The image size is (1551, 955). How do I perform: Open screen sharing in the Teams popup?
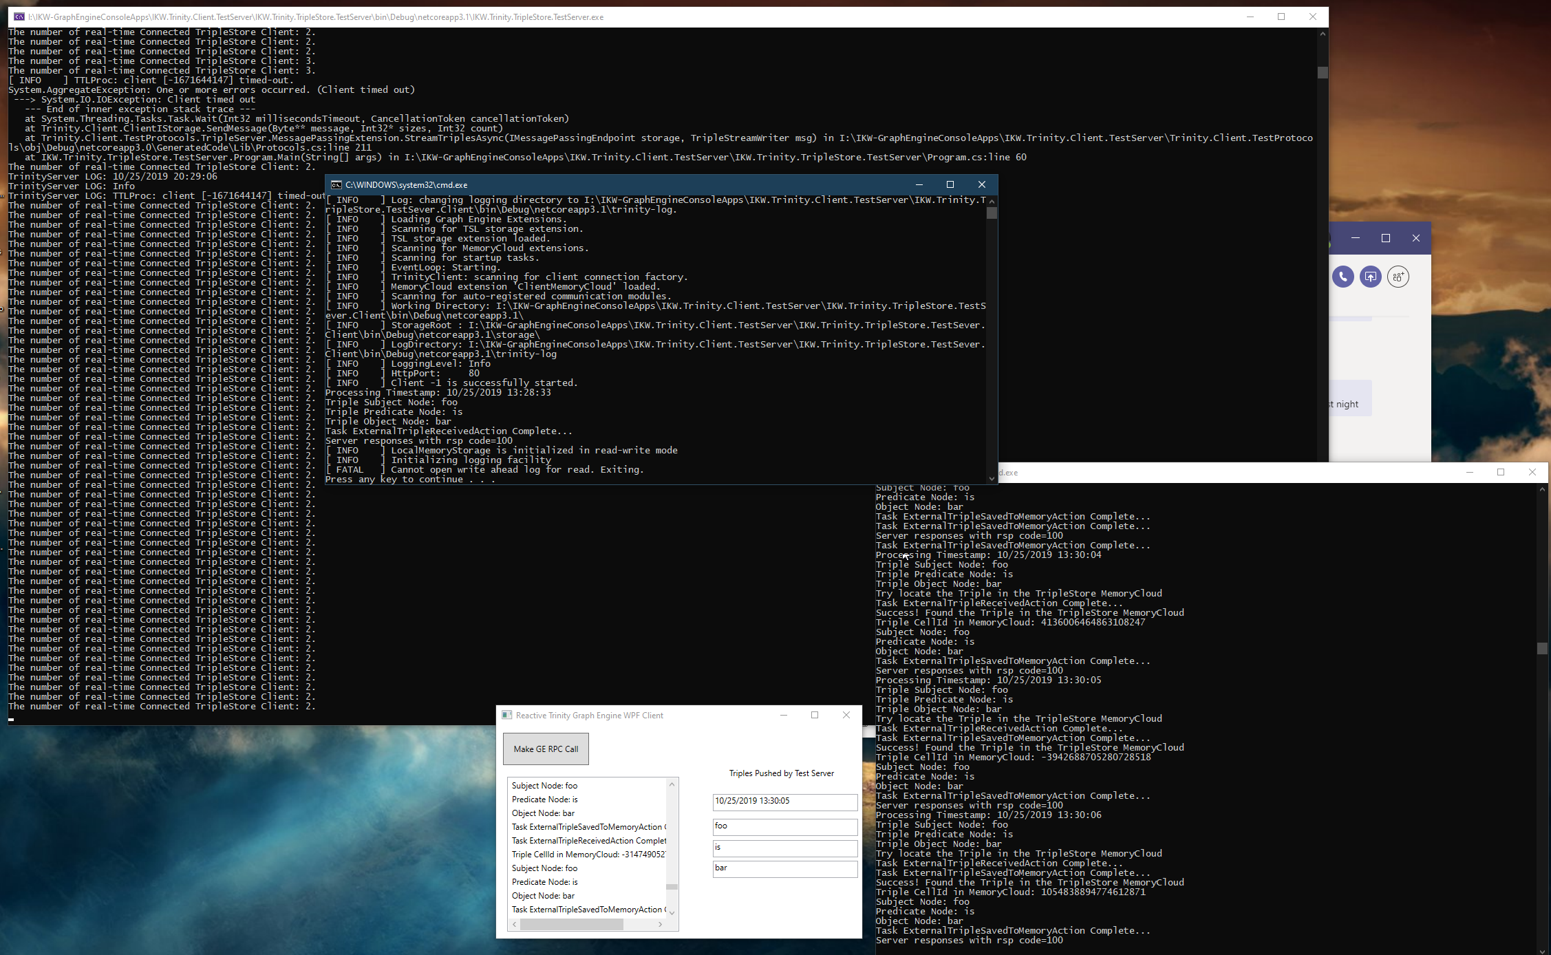[x=1370, y=277]
